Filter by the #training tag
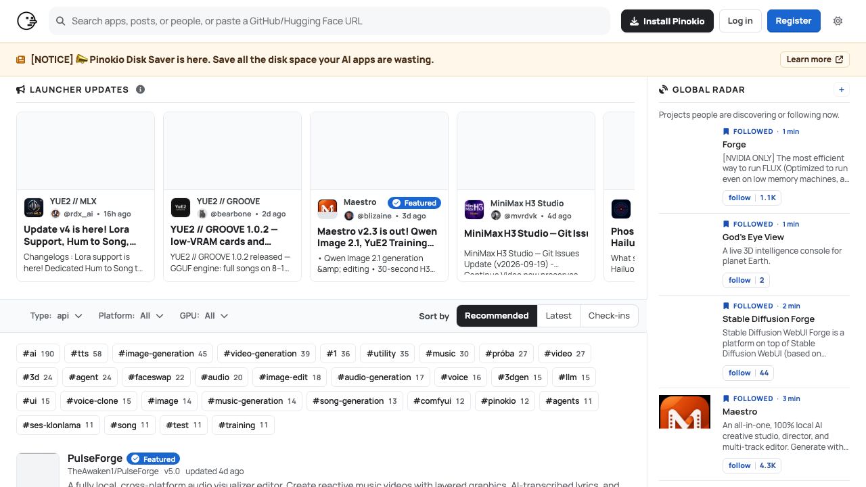Screen dimensions: 866x487 [x=244, y=425]
